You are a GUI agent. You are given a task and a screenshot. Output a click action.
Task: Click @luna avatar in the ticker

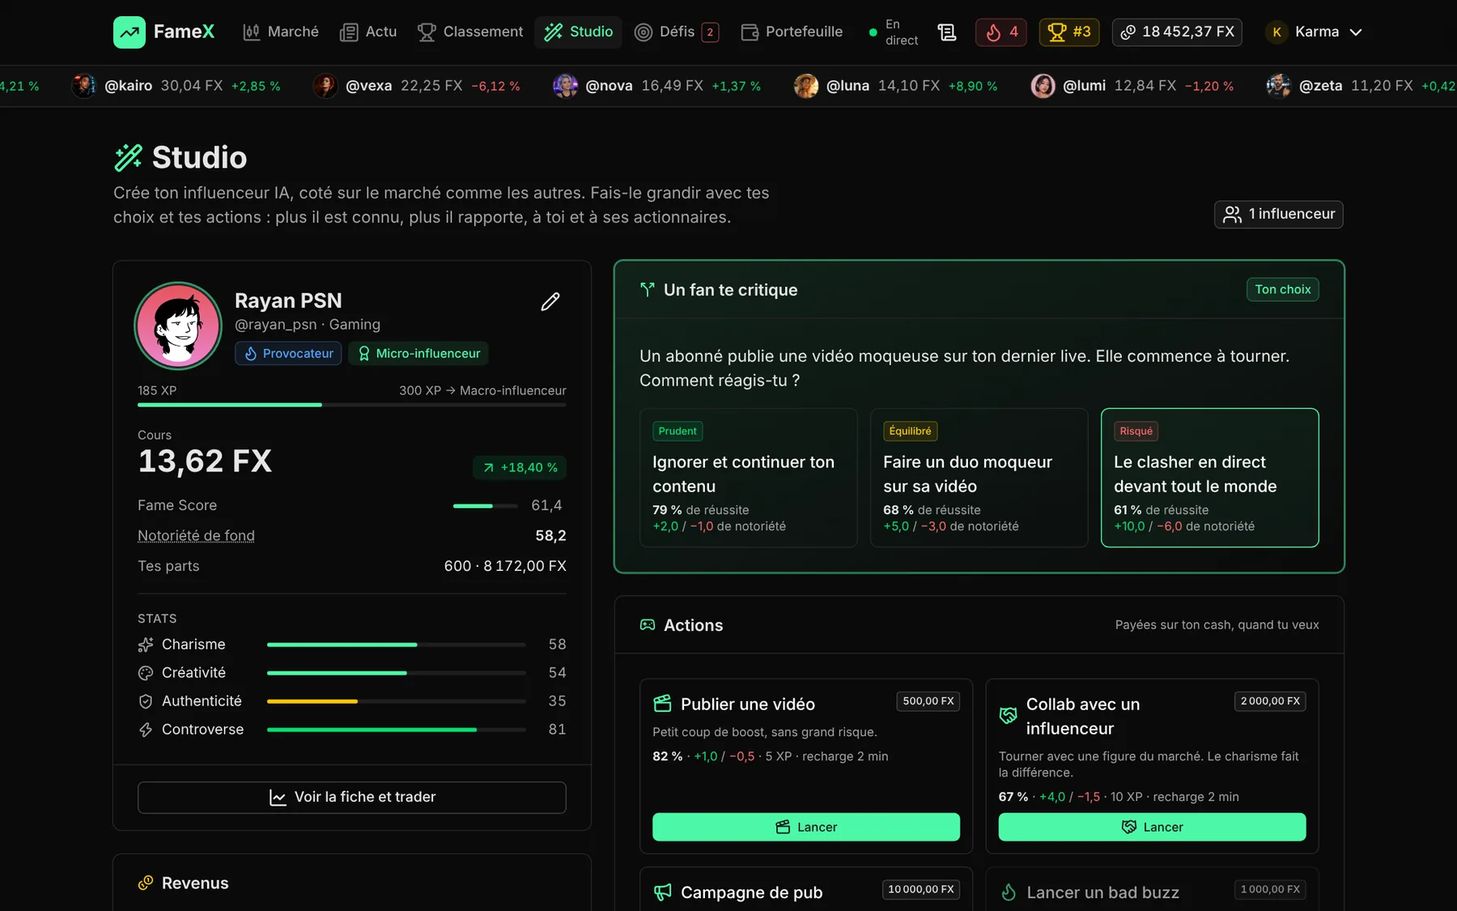coord(806,86)
